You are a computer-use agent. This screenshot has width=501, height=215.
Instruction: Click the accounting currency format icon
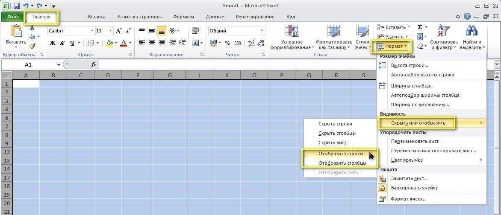[x=213, y=43]
